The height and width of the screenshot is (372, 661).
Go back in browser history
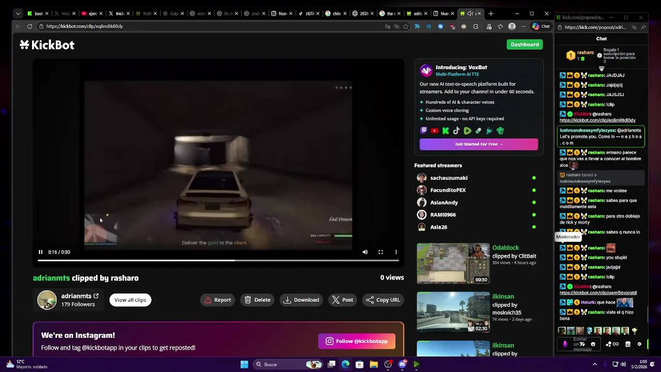18,26
